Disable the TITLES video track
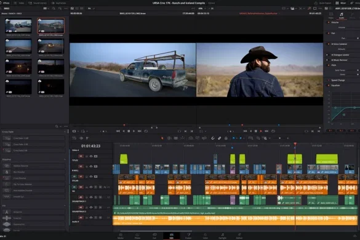Image resolution: width=360 pixels, height=240 pixels. [96, 156]
